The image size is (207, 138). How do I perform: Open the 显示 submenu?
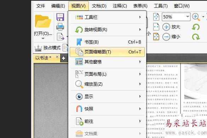coord(107,96)
